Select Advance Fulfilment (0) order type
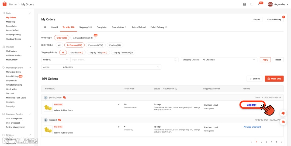The image size is (291, 146). pyautogui.click(x=83, y=38)
